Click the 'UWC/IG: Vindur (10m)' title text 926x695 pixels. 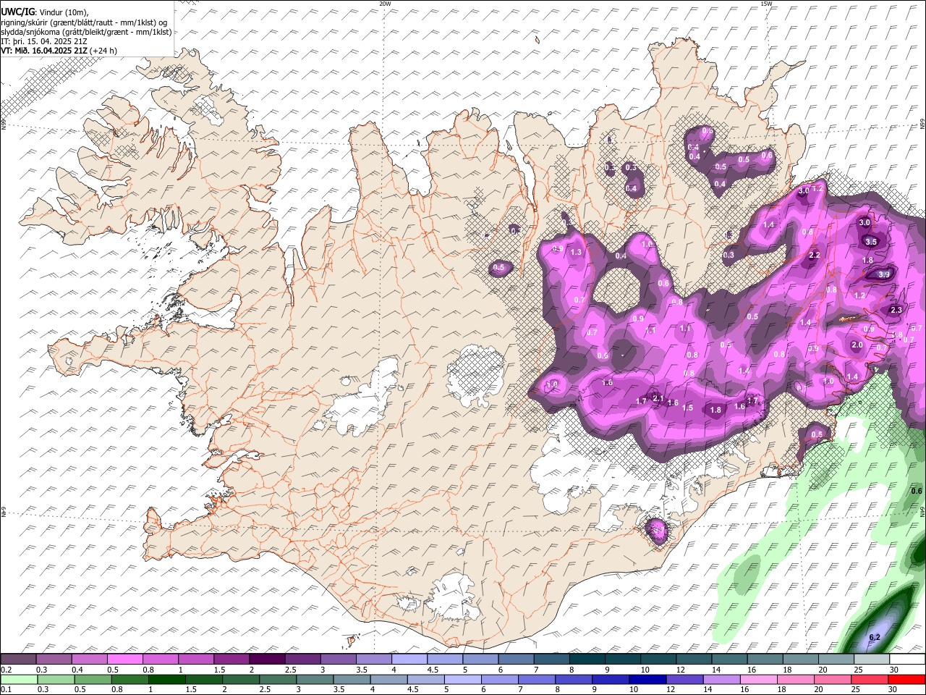tap(44, 12)
